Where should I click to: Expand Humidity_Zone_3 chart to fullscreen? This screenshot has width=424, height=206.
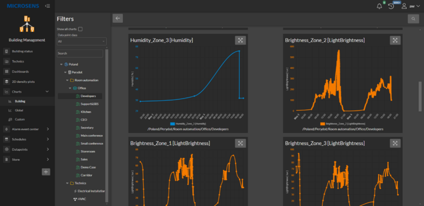240,40
